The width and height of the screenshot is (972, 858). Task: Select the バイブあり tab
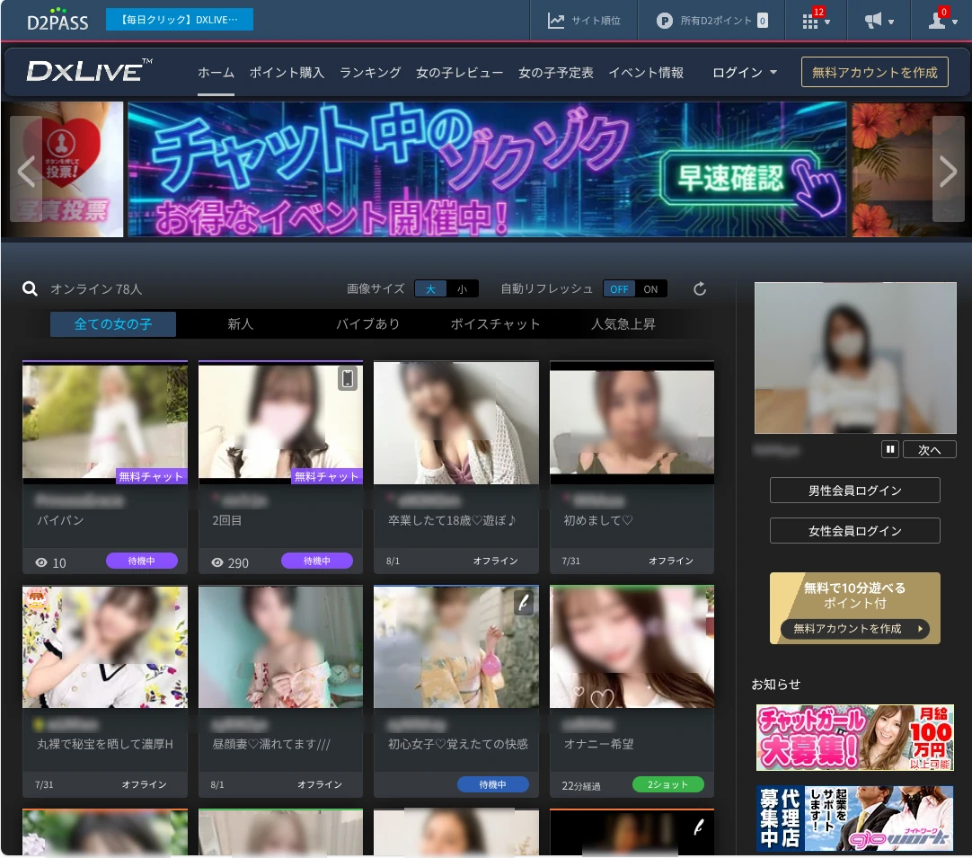click(367, 323)
